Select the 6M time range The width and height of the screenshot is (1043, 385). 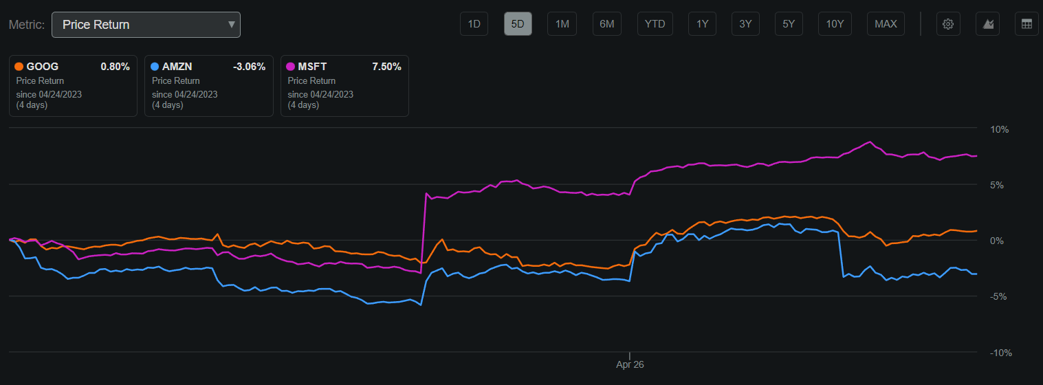coord(606,24)
